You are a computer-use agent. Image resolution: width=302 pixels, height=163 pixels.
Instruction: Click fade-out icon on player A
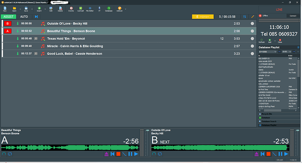pos(124,154)
